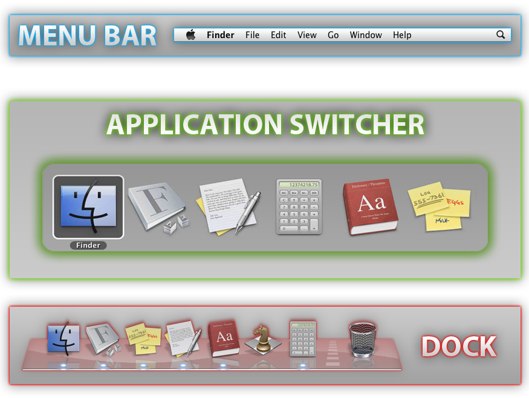Open Finder from the Dock
Screen dimensions: 529x398
pos(63,338)
